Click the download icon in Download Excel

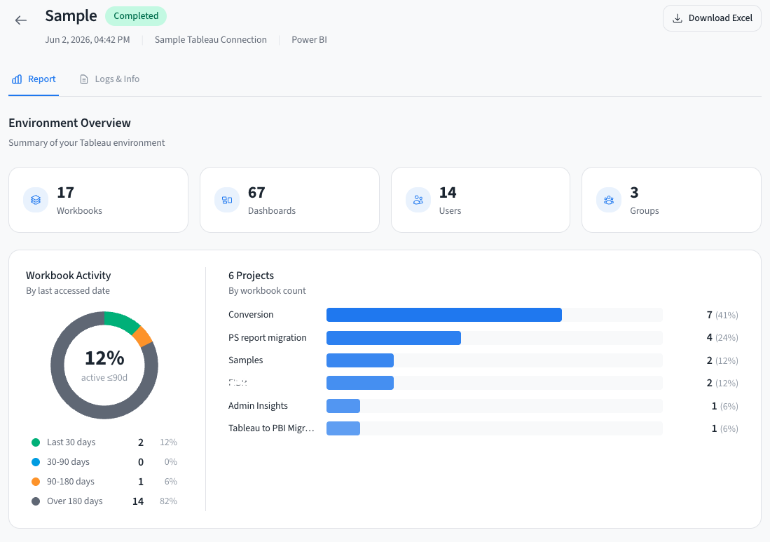[x=678, y=18]
